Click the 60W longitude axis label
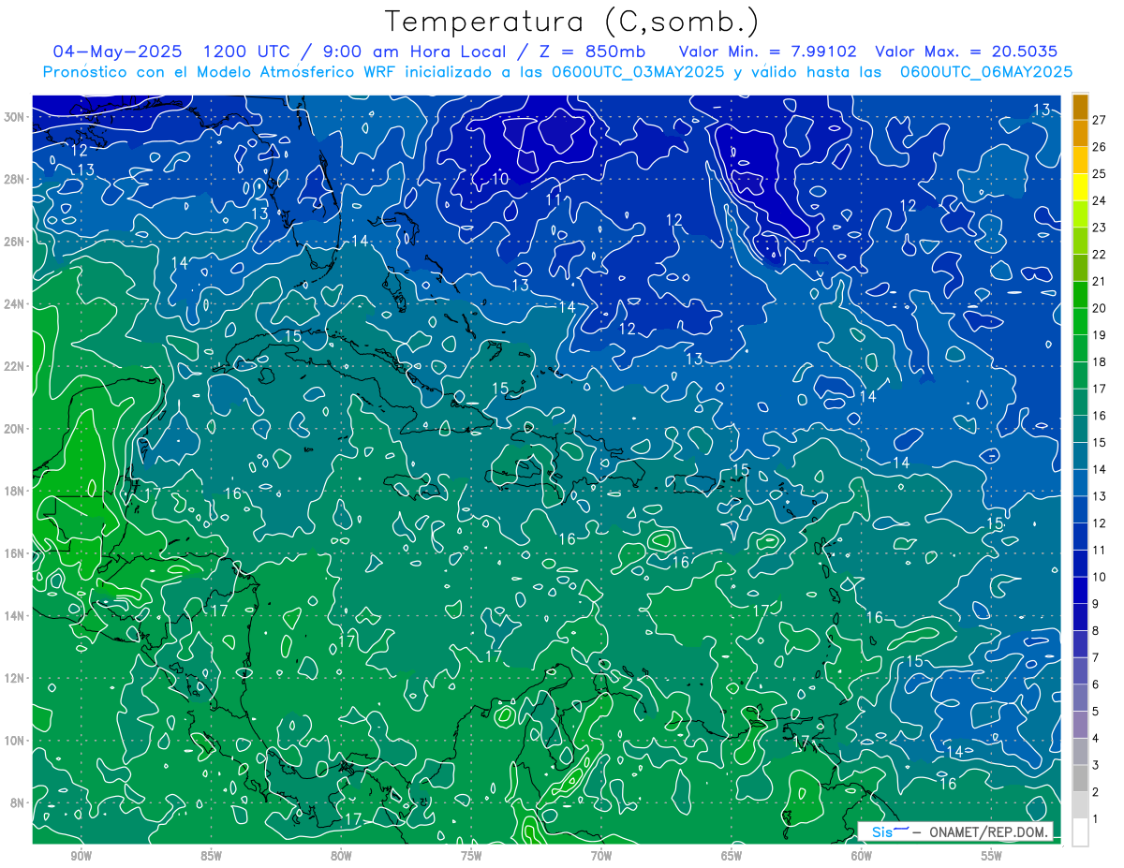1124x868 pixels. click(x=862, y=856)
